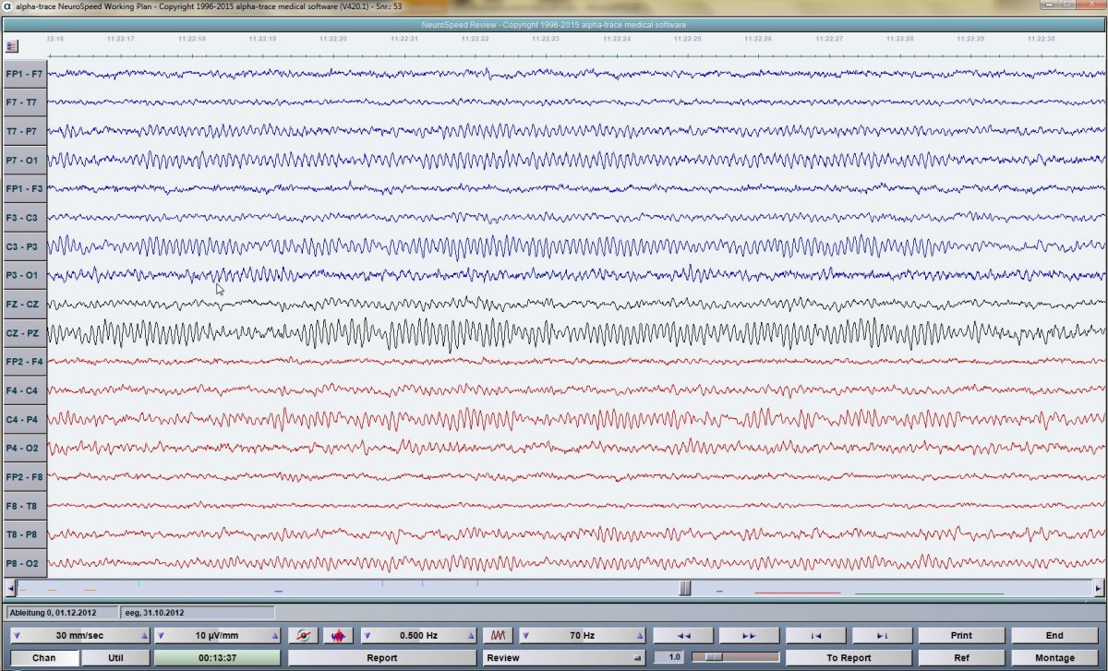This screenshot has height=671, width=1108.
Task: Select the T8 - P8 channel label
Action: tap(24, 534)
